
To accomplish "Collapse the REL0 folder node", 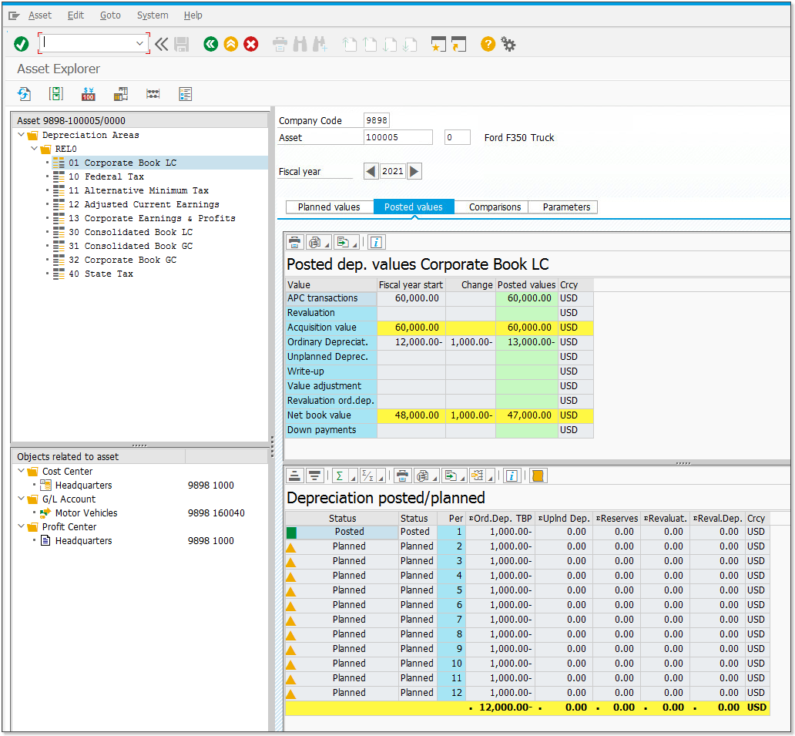I will click(x=34, y=149).
